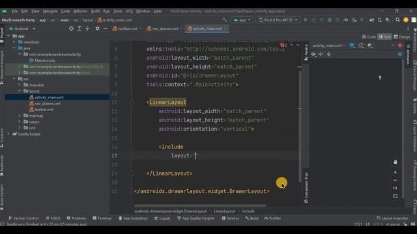Run the app with green play button

pos(306,20)
